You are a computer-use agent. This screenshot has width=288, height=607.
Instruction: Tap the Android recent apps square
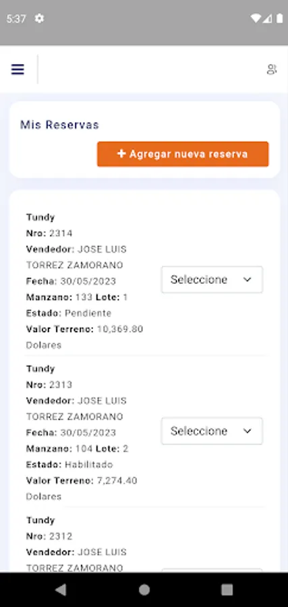tap(227, 589)
